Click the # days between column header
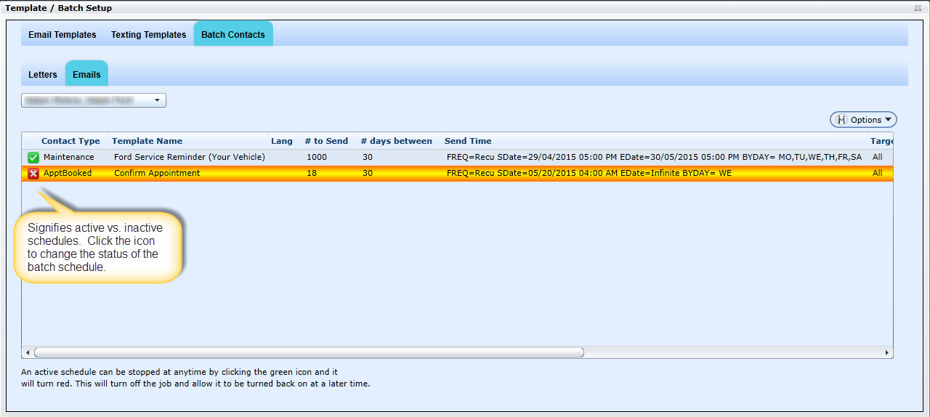This screenshot has width=930, height=417. click(x=396, y=141)
